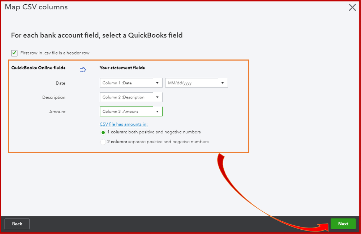Select the 1 column amounts radio button
Viewport: 361px width, 234px height.
click(103, 132)
